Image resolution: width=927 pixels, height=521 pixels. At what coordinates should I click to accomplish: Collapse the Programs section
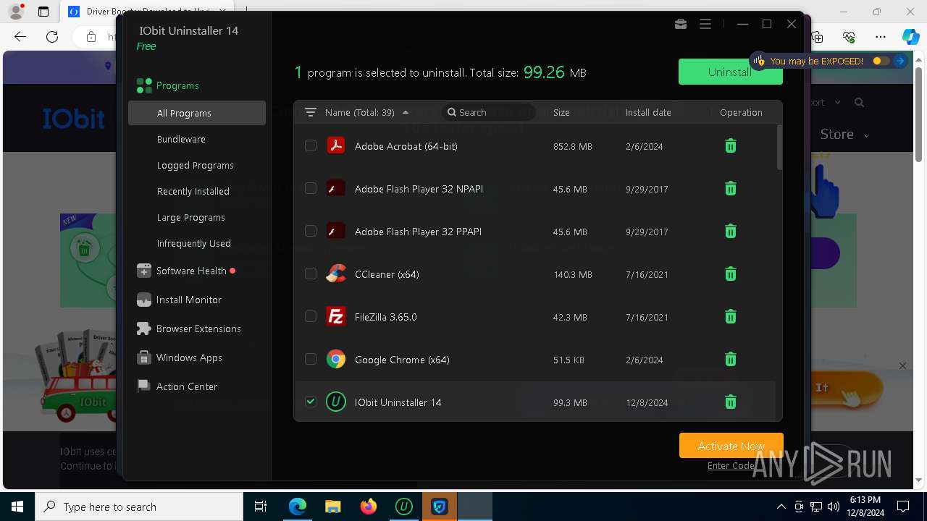click(177, 85)
